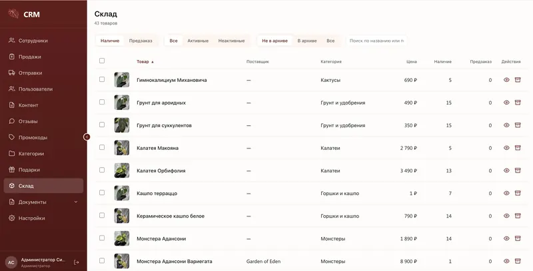Focus the Поиск по названию search field
533x271 pixels.
376,41
